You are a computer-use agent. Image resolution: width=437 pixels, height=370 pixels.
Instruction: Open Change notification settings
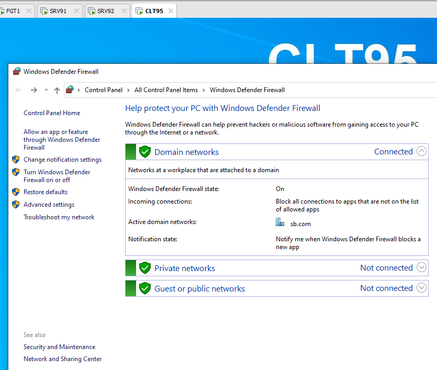click(x=62, y=160)
